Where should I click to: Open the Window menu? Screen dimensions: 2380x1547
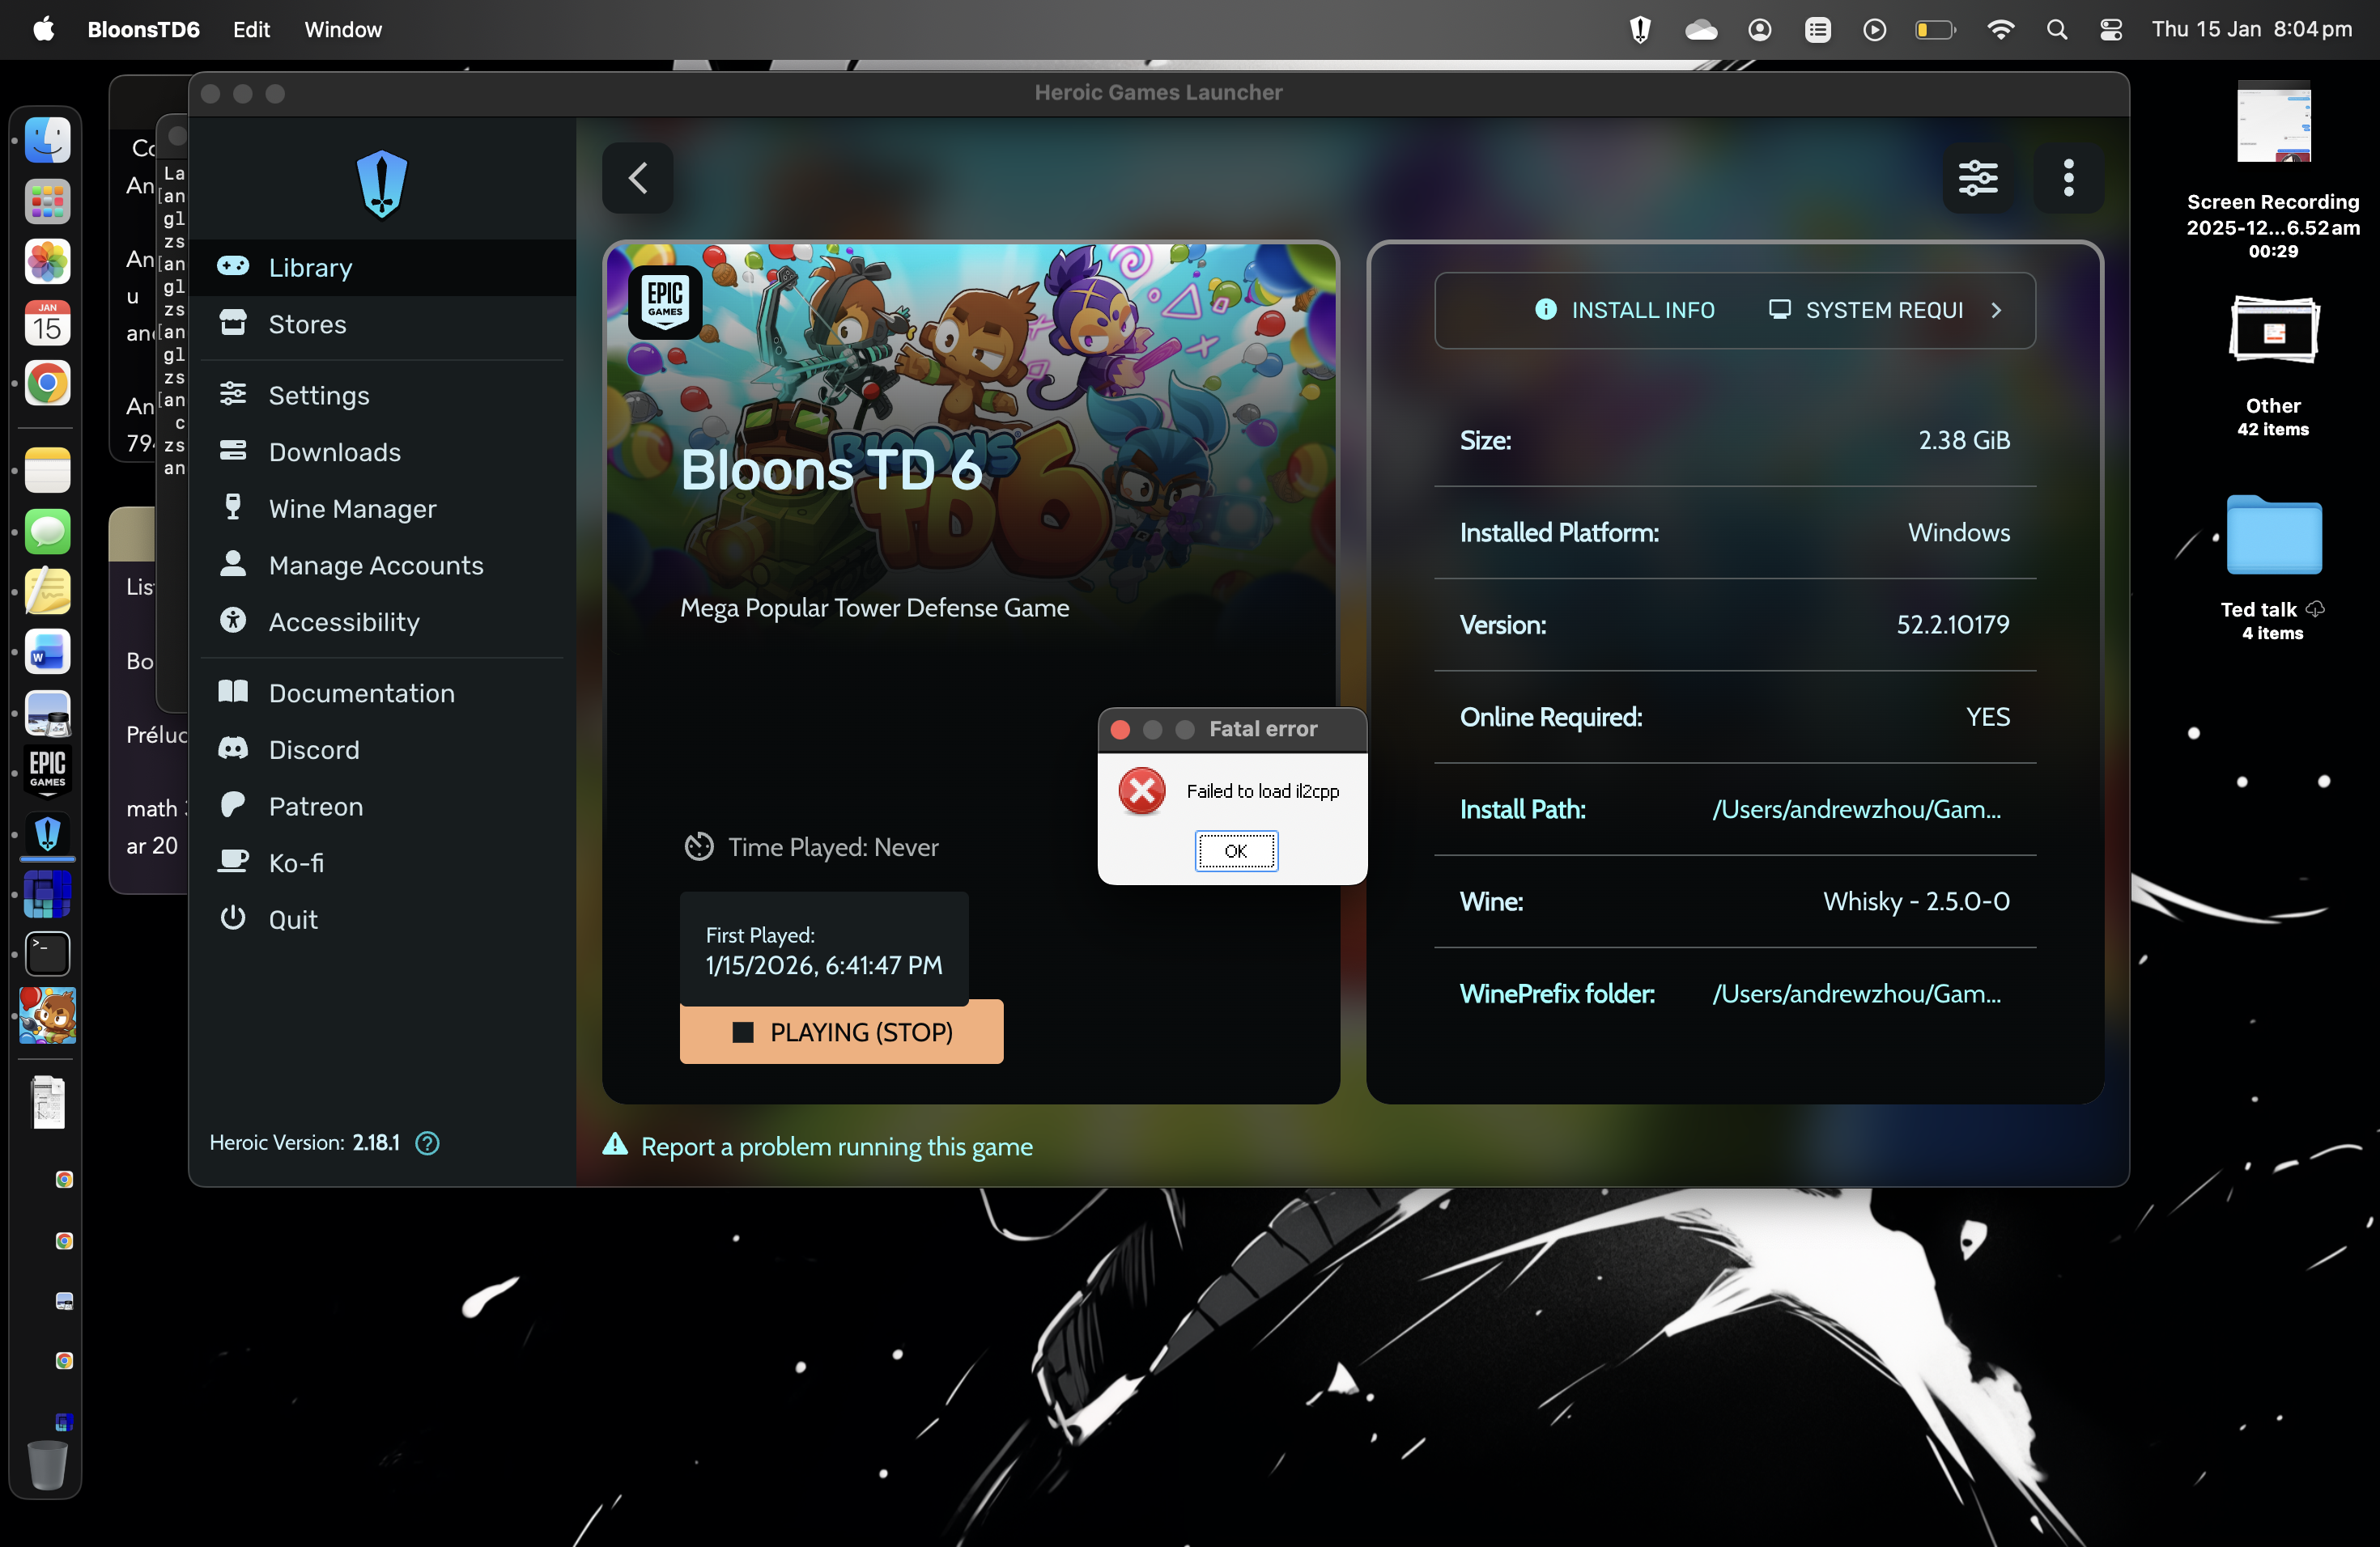343,29
